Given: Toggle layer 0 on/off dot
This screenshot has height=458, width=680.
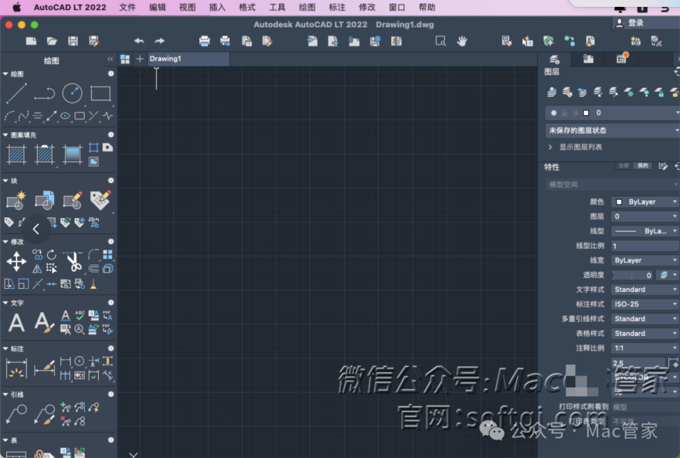Looking at the screenshot, I should [554, 113].
